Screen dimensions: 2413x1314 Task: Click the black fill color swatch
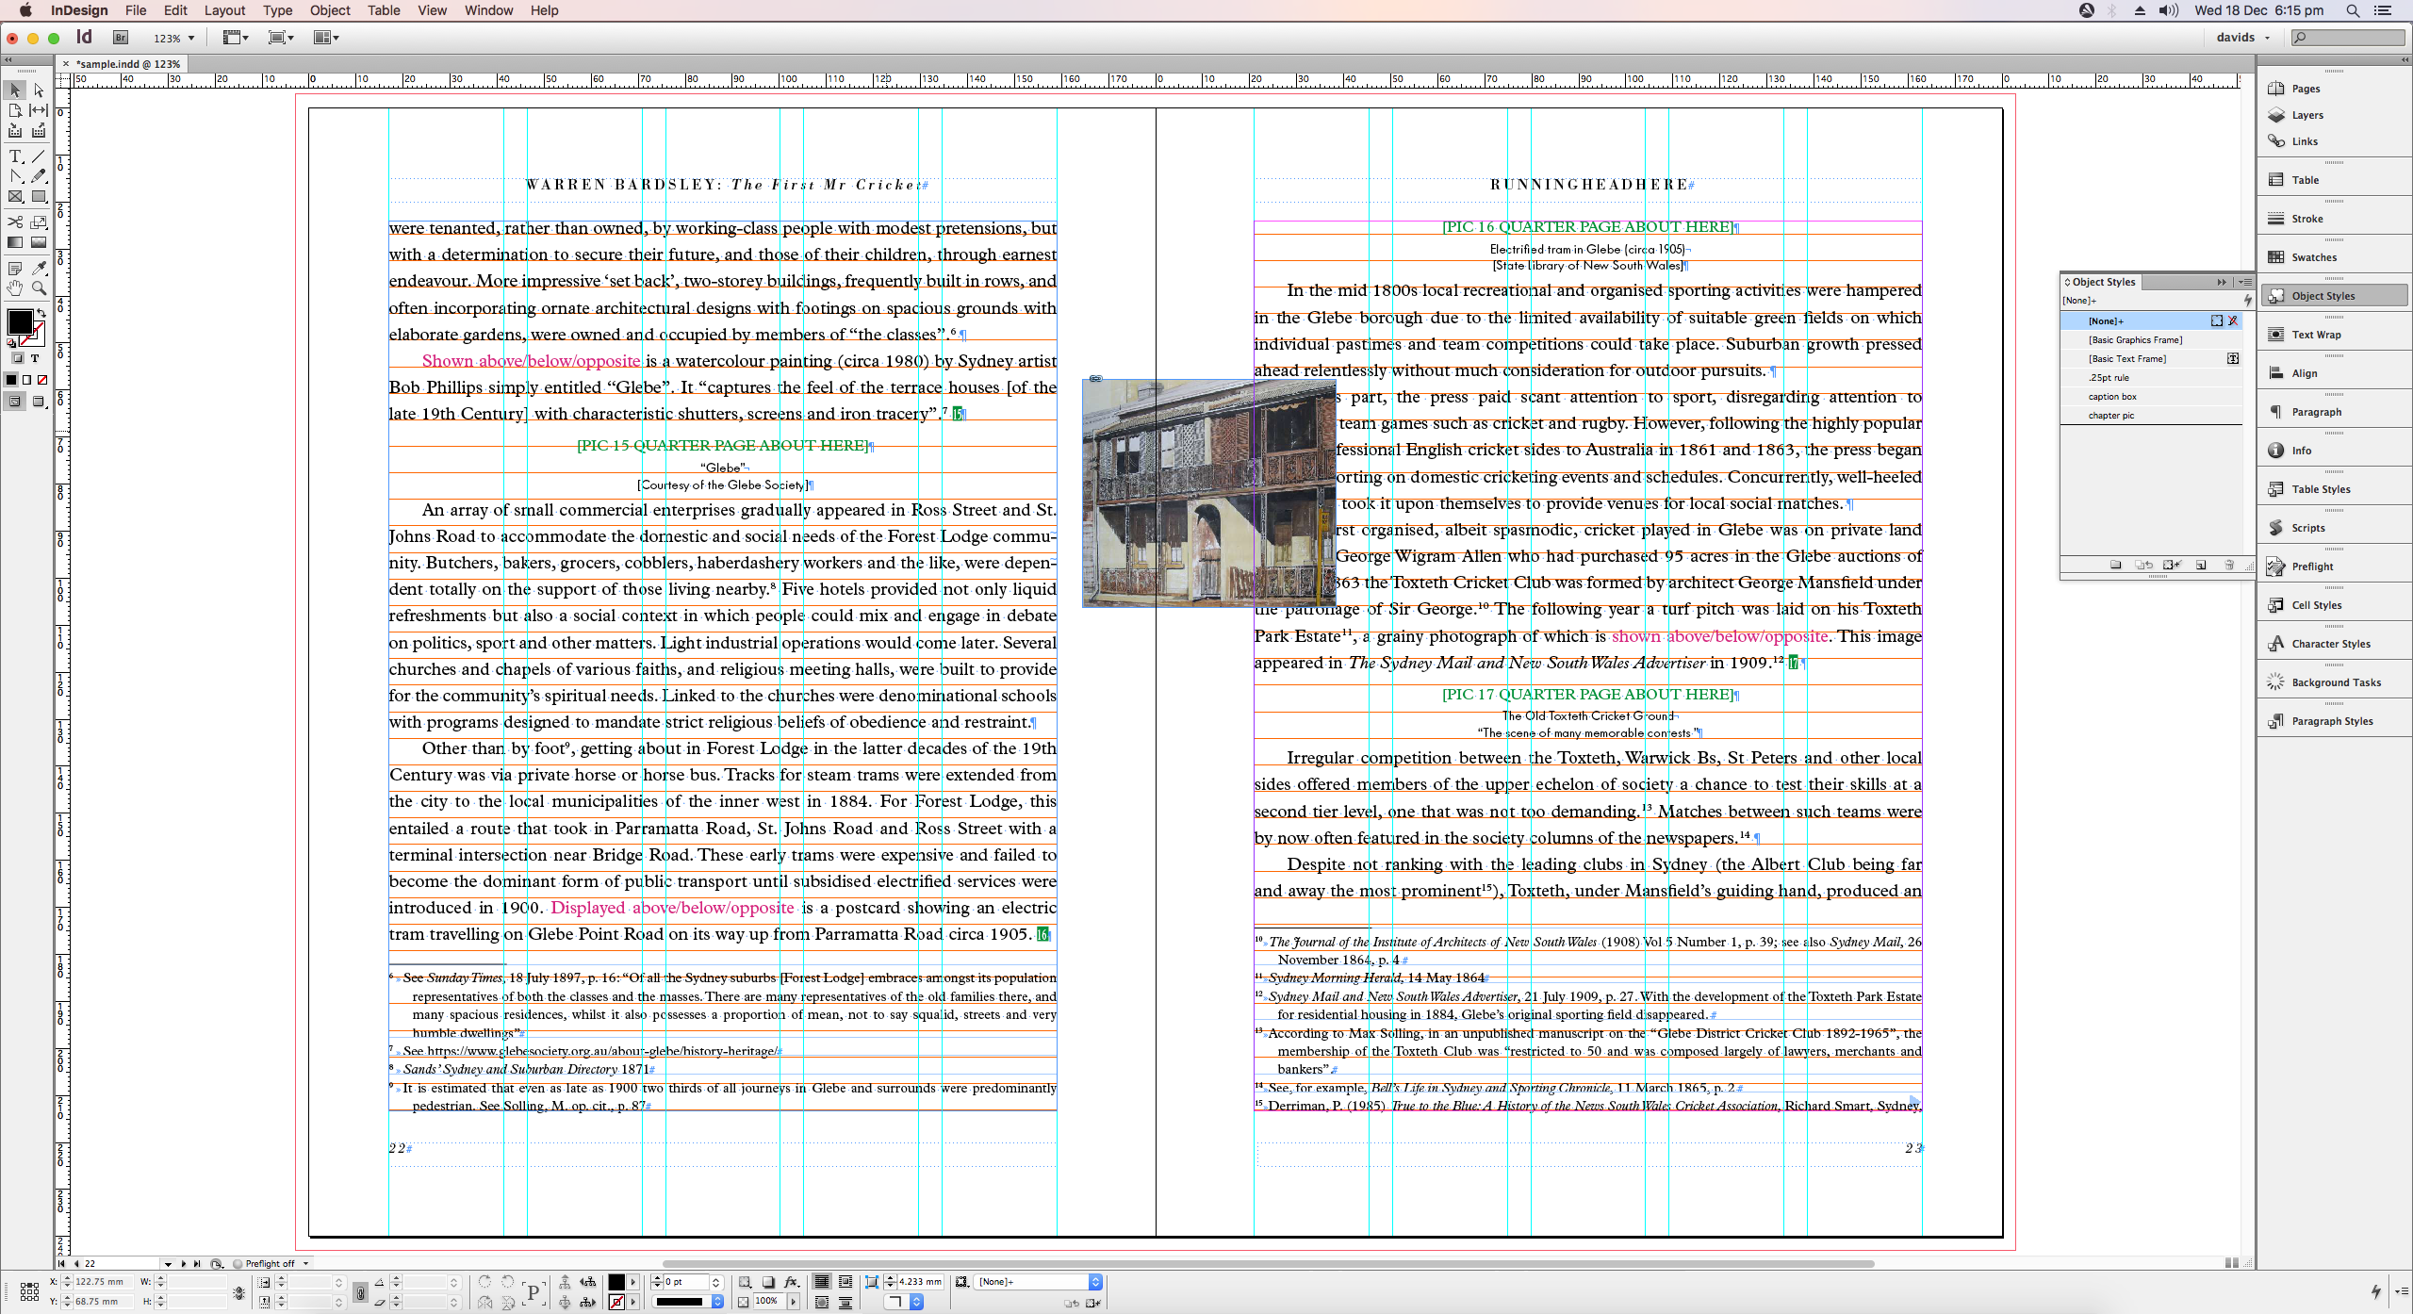click(x=18, y=321)
